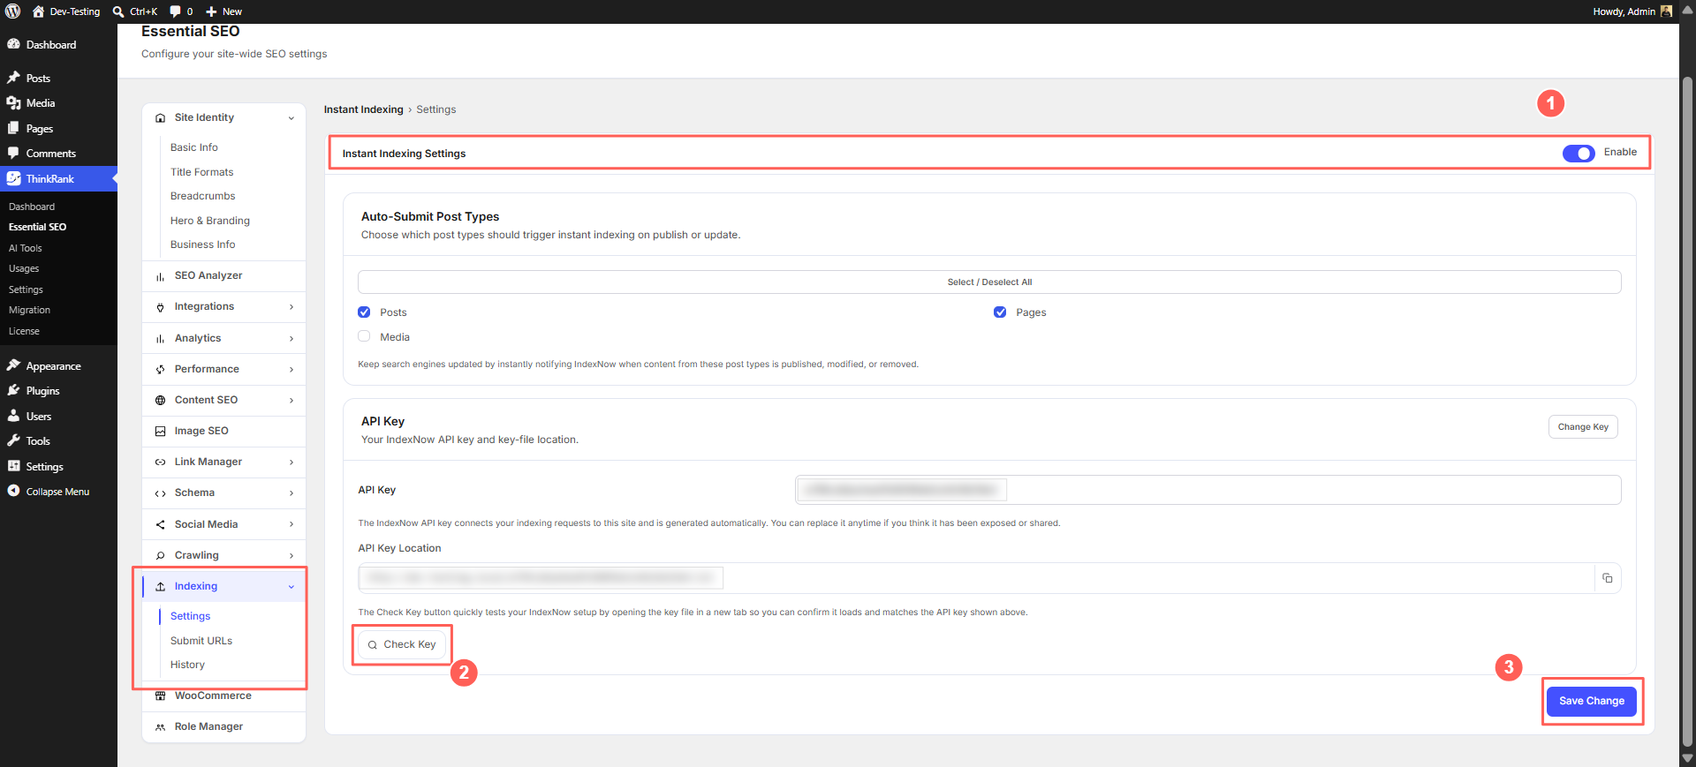
Task: Open AI Tools in ThinkRank menu
Action: 26,248
